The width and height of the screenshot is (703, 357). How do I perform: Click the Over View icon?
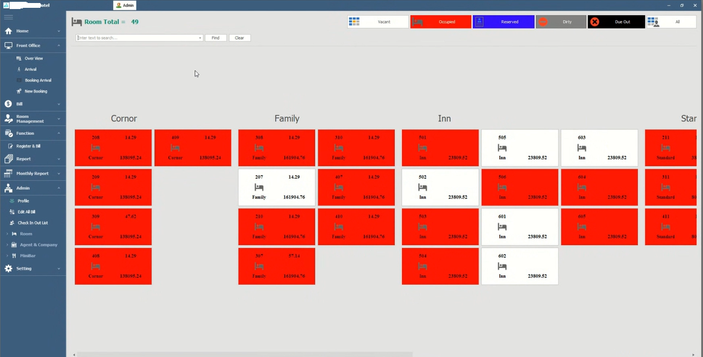coord(19,58)
